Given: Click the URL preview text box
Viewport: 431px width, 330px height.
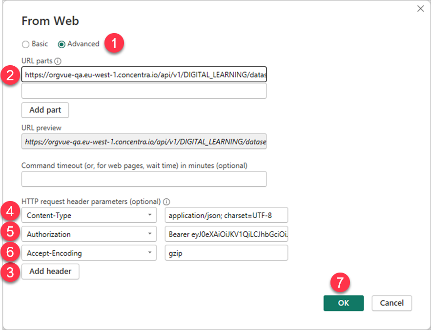Looking at the screenshot, I should click(144, 141).
